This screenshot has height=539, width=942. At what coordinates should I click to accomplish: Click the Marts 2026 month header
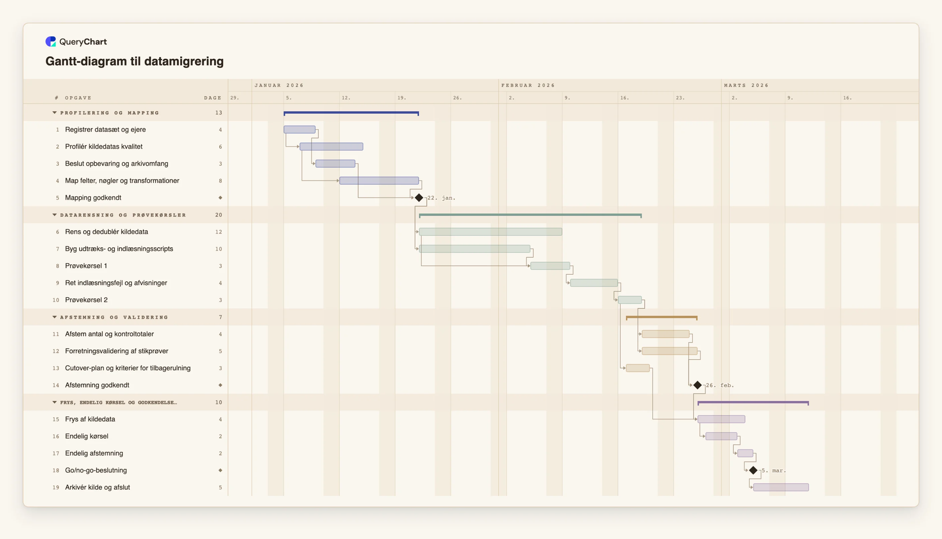tap(746, 85)
